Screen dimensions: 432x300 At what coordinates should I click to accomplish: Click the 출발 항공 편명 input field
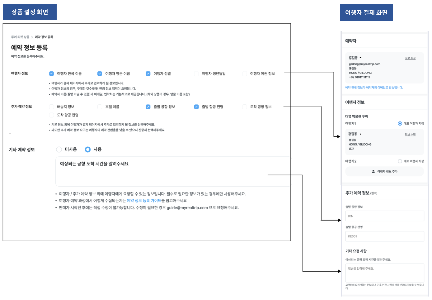384,236
